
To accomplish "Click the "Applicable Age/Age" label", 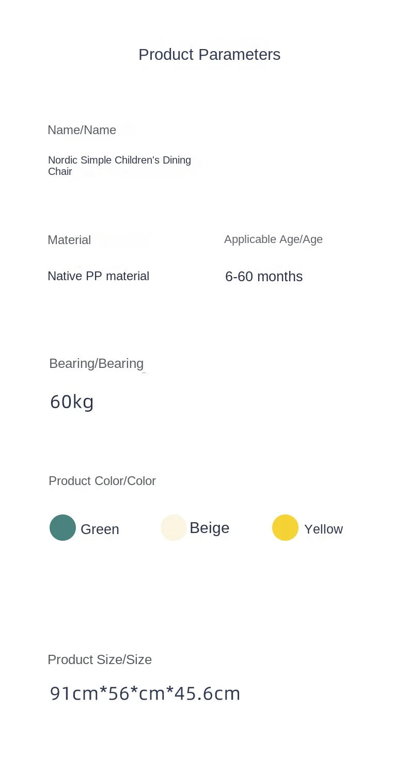I will [273, 239].
